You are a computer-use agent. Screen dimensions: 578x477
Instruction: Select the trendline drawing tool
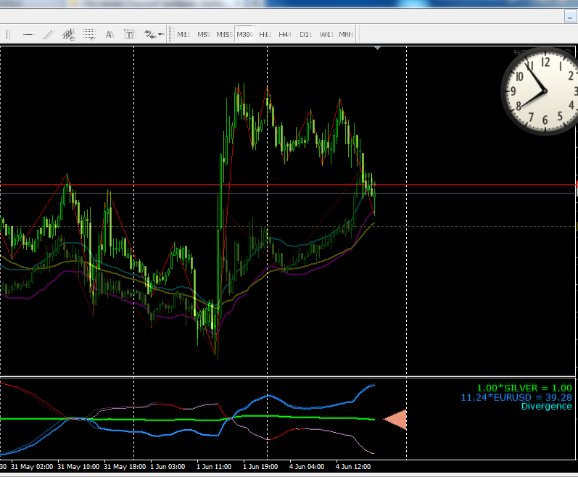tap(49, 34)
